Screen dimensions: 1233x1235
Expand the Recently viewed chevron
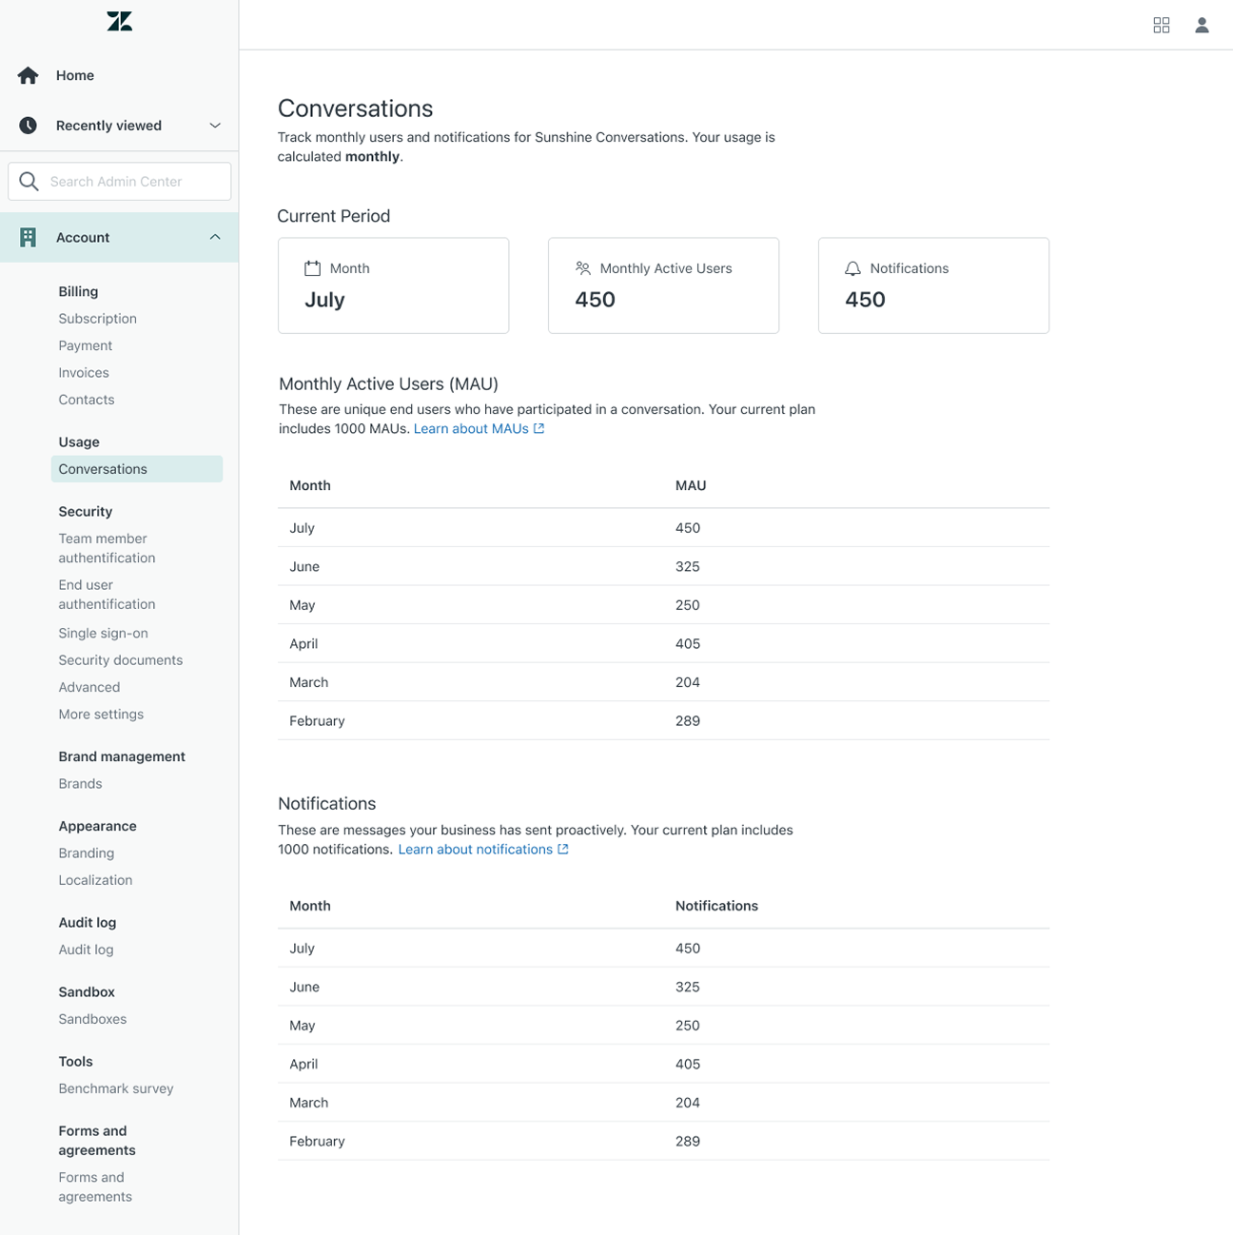[x=215, y=126]
